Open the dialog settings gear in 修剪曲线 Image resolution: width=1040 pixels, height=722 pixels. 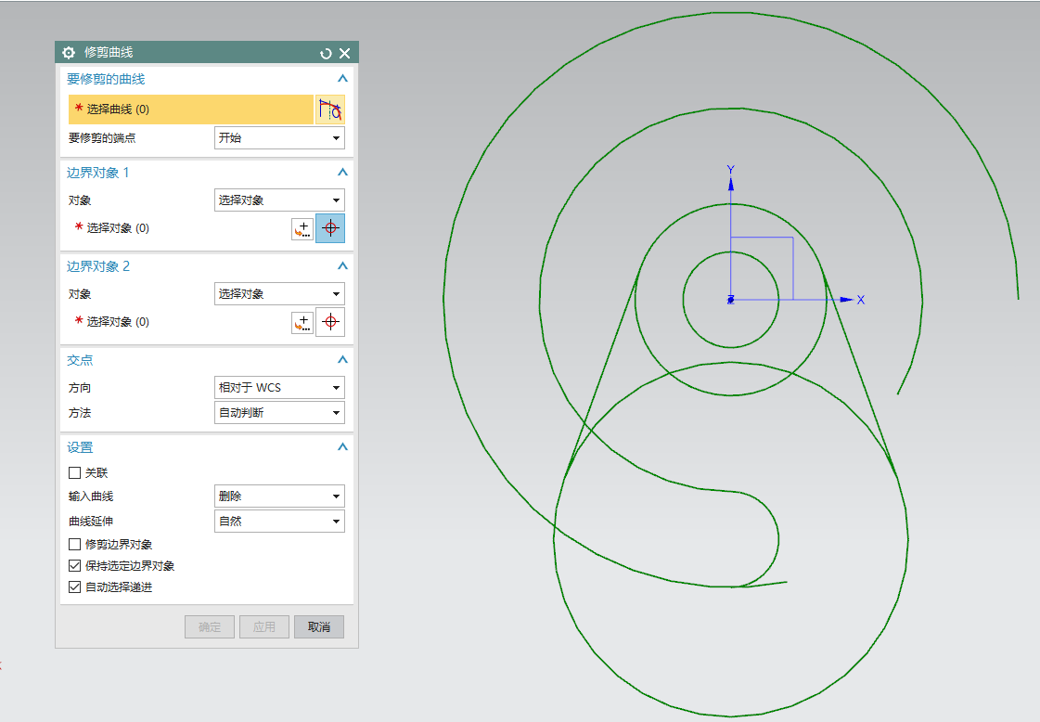click(x=69, y=52)
